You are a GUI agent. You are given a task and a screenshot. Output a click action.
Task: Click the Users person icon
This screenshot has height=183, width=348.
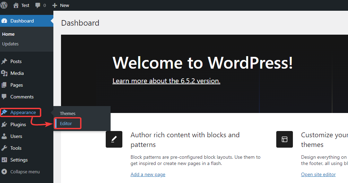pyautogui.click(x=4, y=136)
